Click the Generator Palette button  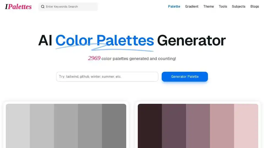tap(185, 76)
